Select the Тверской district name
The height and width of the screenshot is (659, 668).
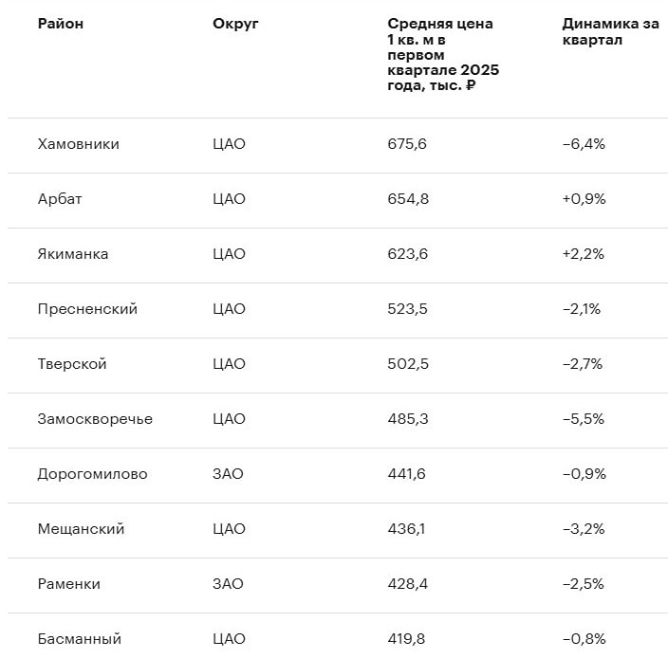pyautogui.click(x=72, y=364)
